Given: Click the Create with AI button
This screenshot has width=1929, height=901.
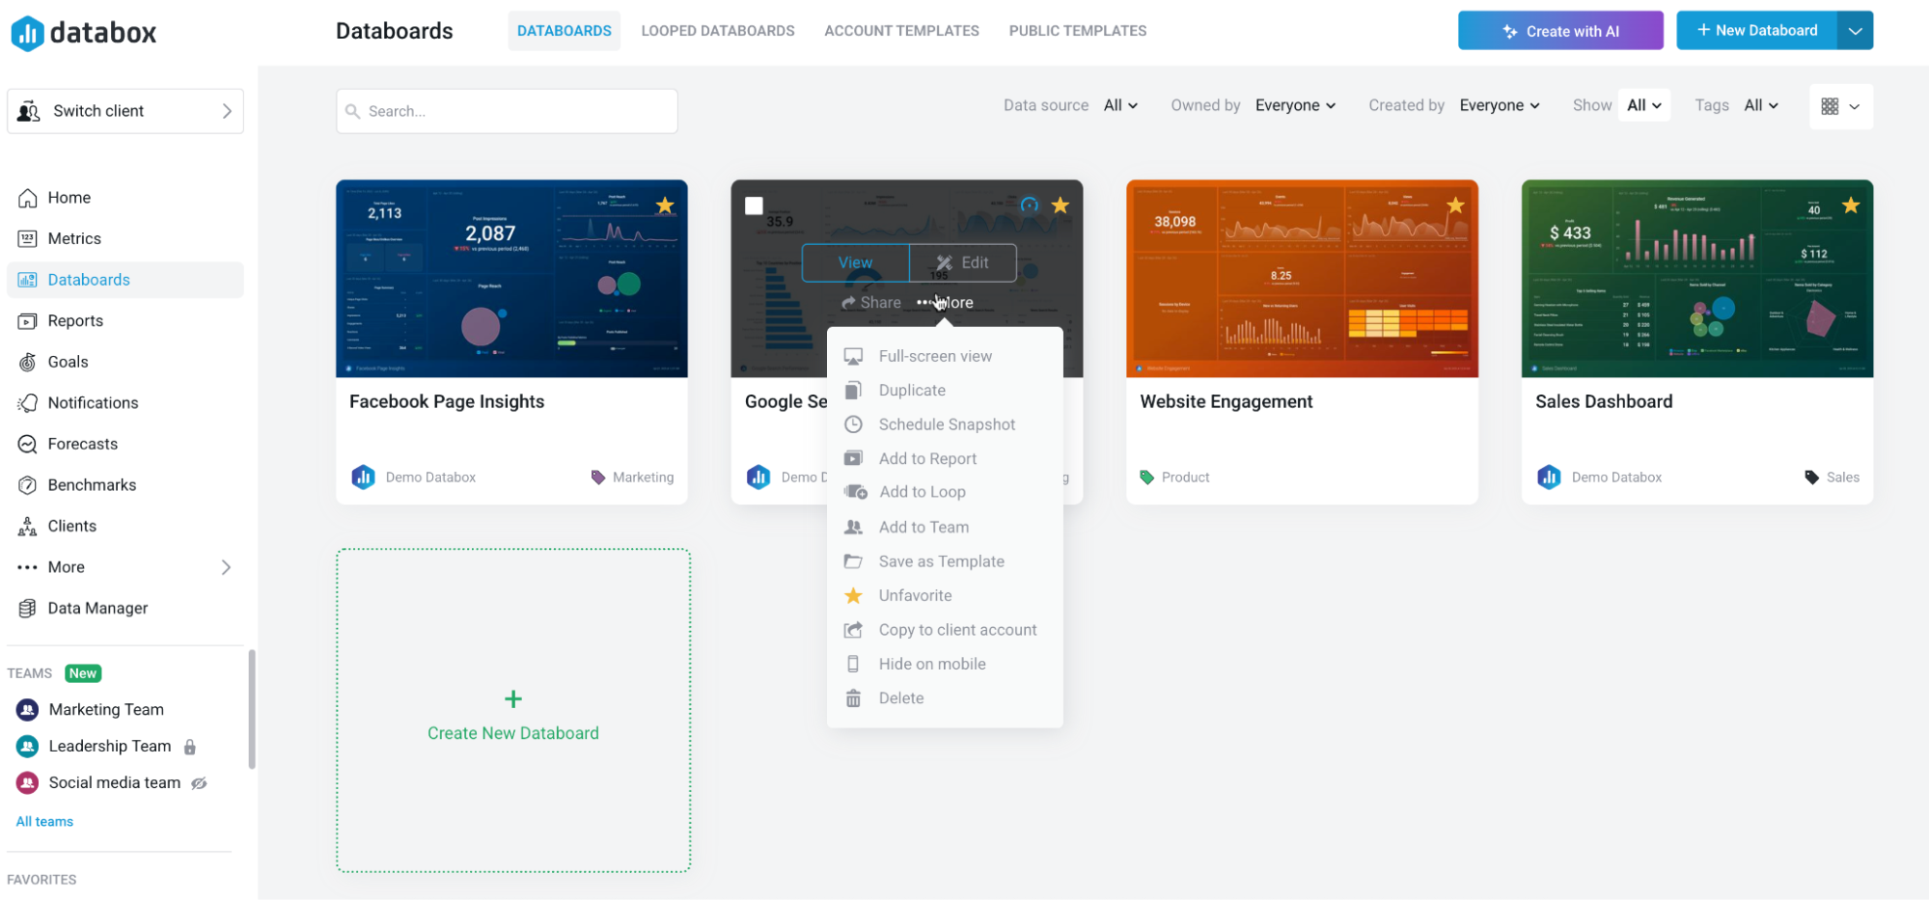Looking at the screenshot, I should tap(1559, 30).
